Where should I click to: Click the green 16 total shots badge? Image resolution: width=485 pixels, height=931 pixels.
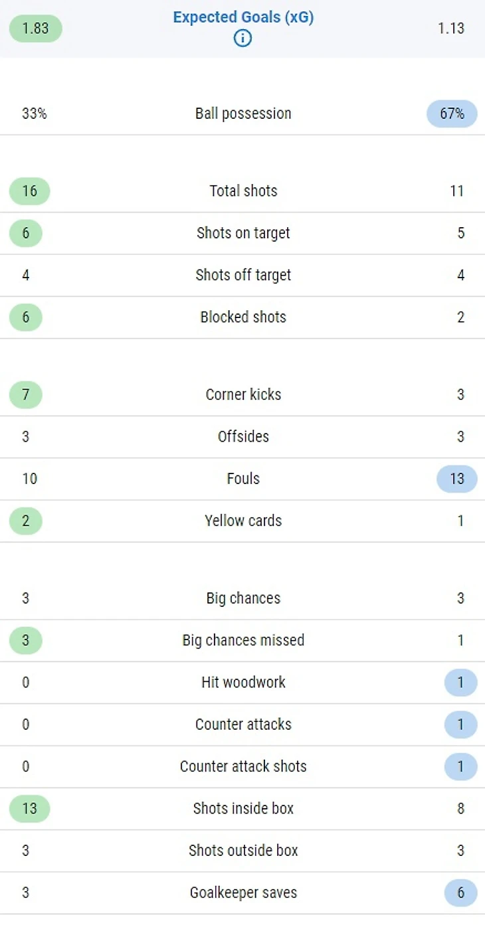[29, 191]
